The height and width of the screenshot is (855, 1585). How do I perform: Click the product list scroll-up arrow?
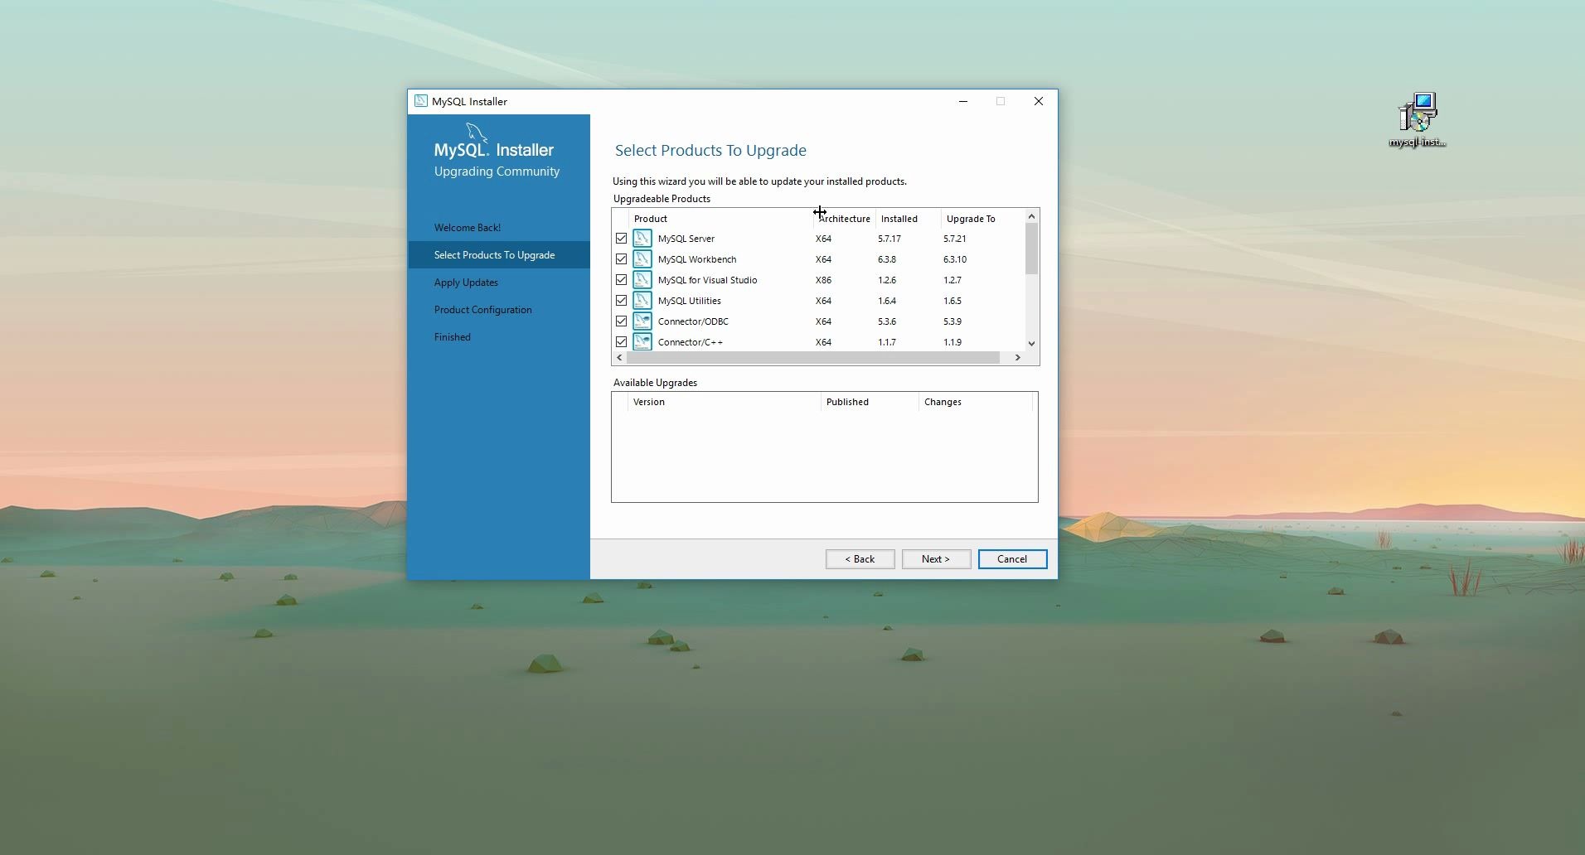(x=1032, y=216)
